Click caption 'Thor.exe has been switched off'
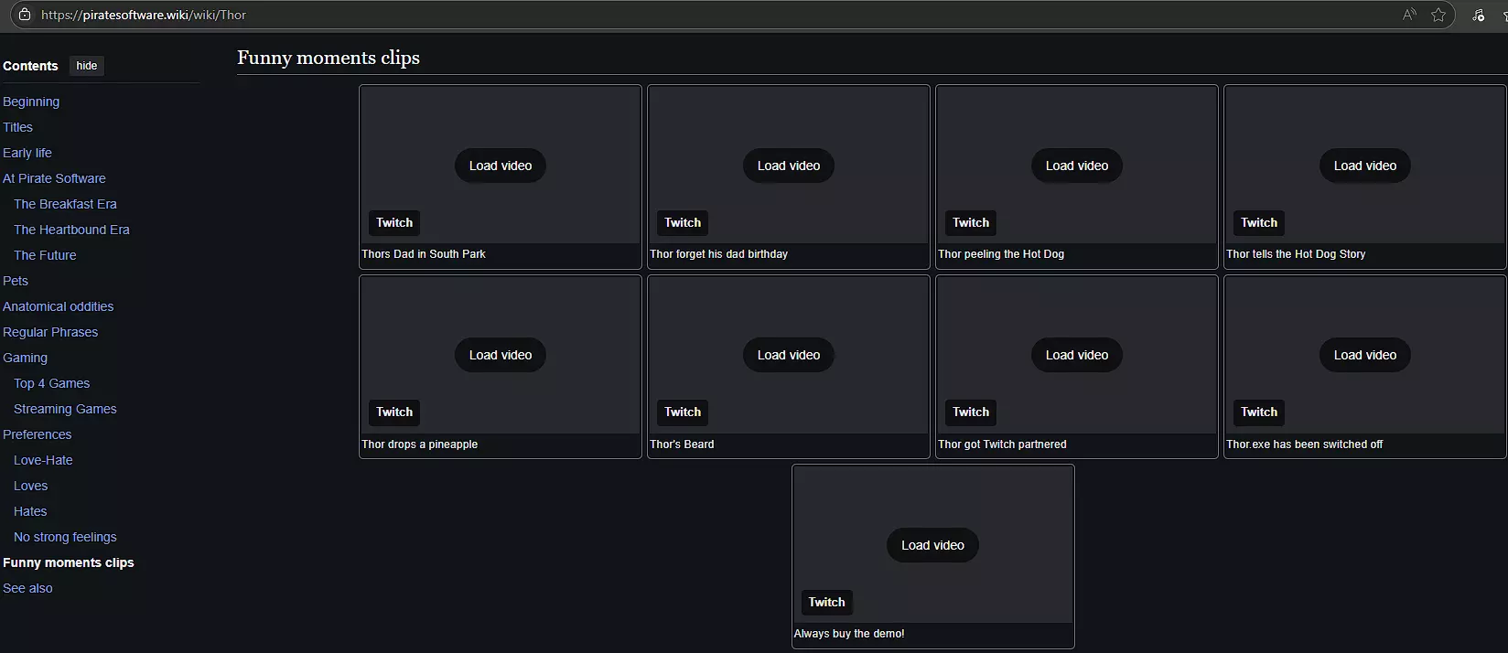This screenshot has width=1508, height=653. 1304,444
